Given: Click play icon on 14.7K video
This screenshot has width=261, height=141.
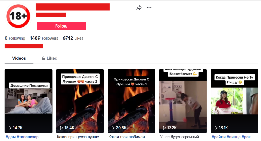Looking at the screenshot, I should pos(10,128).
